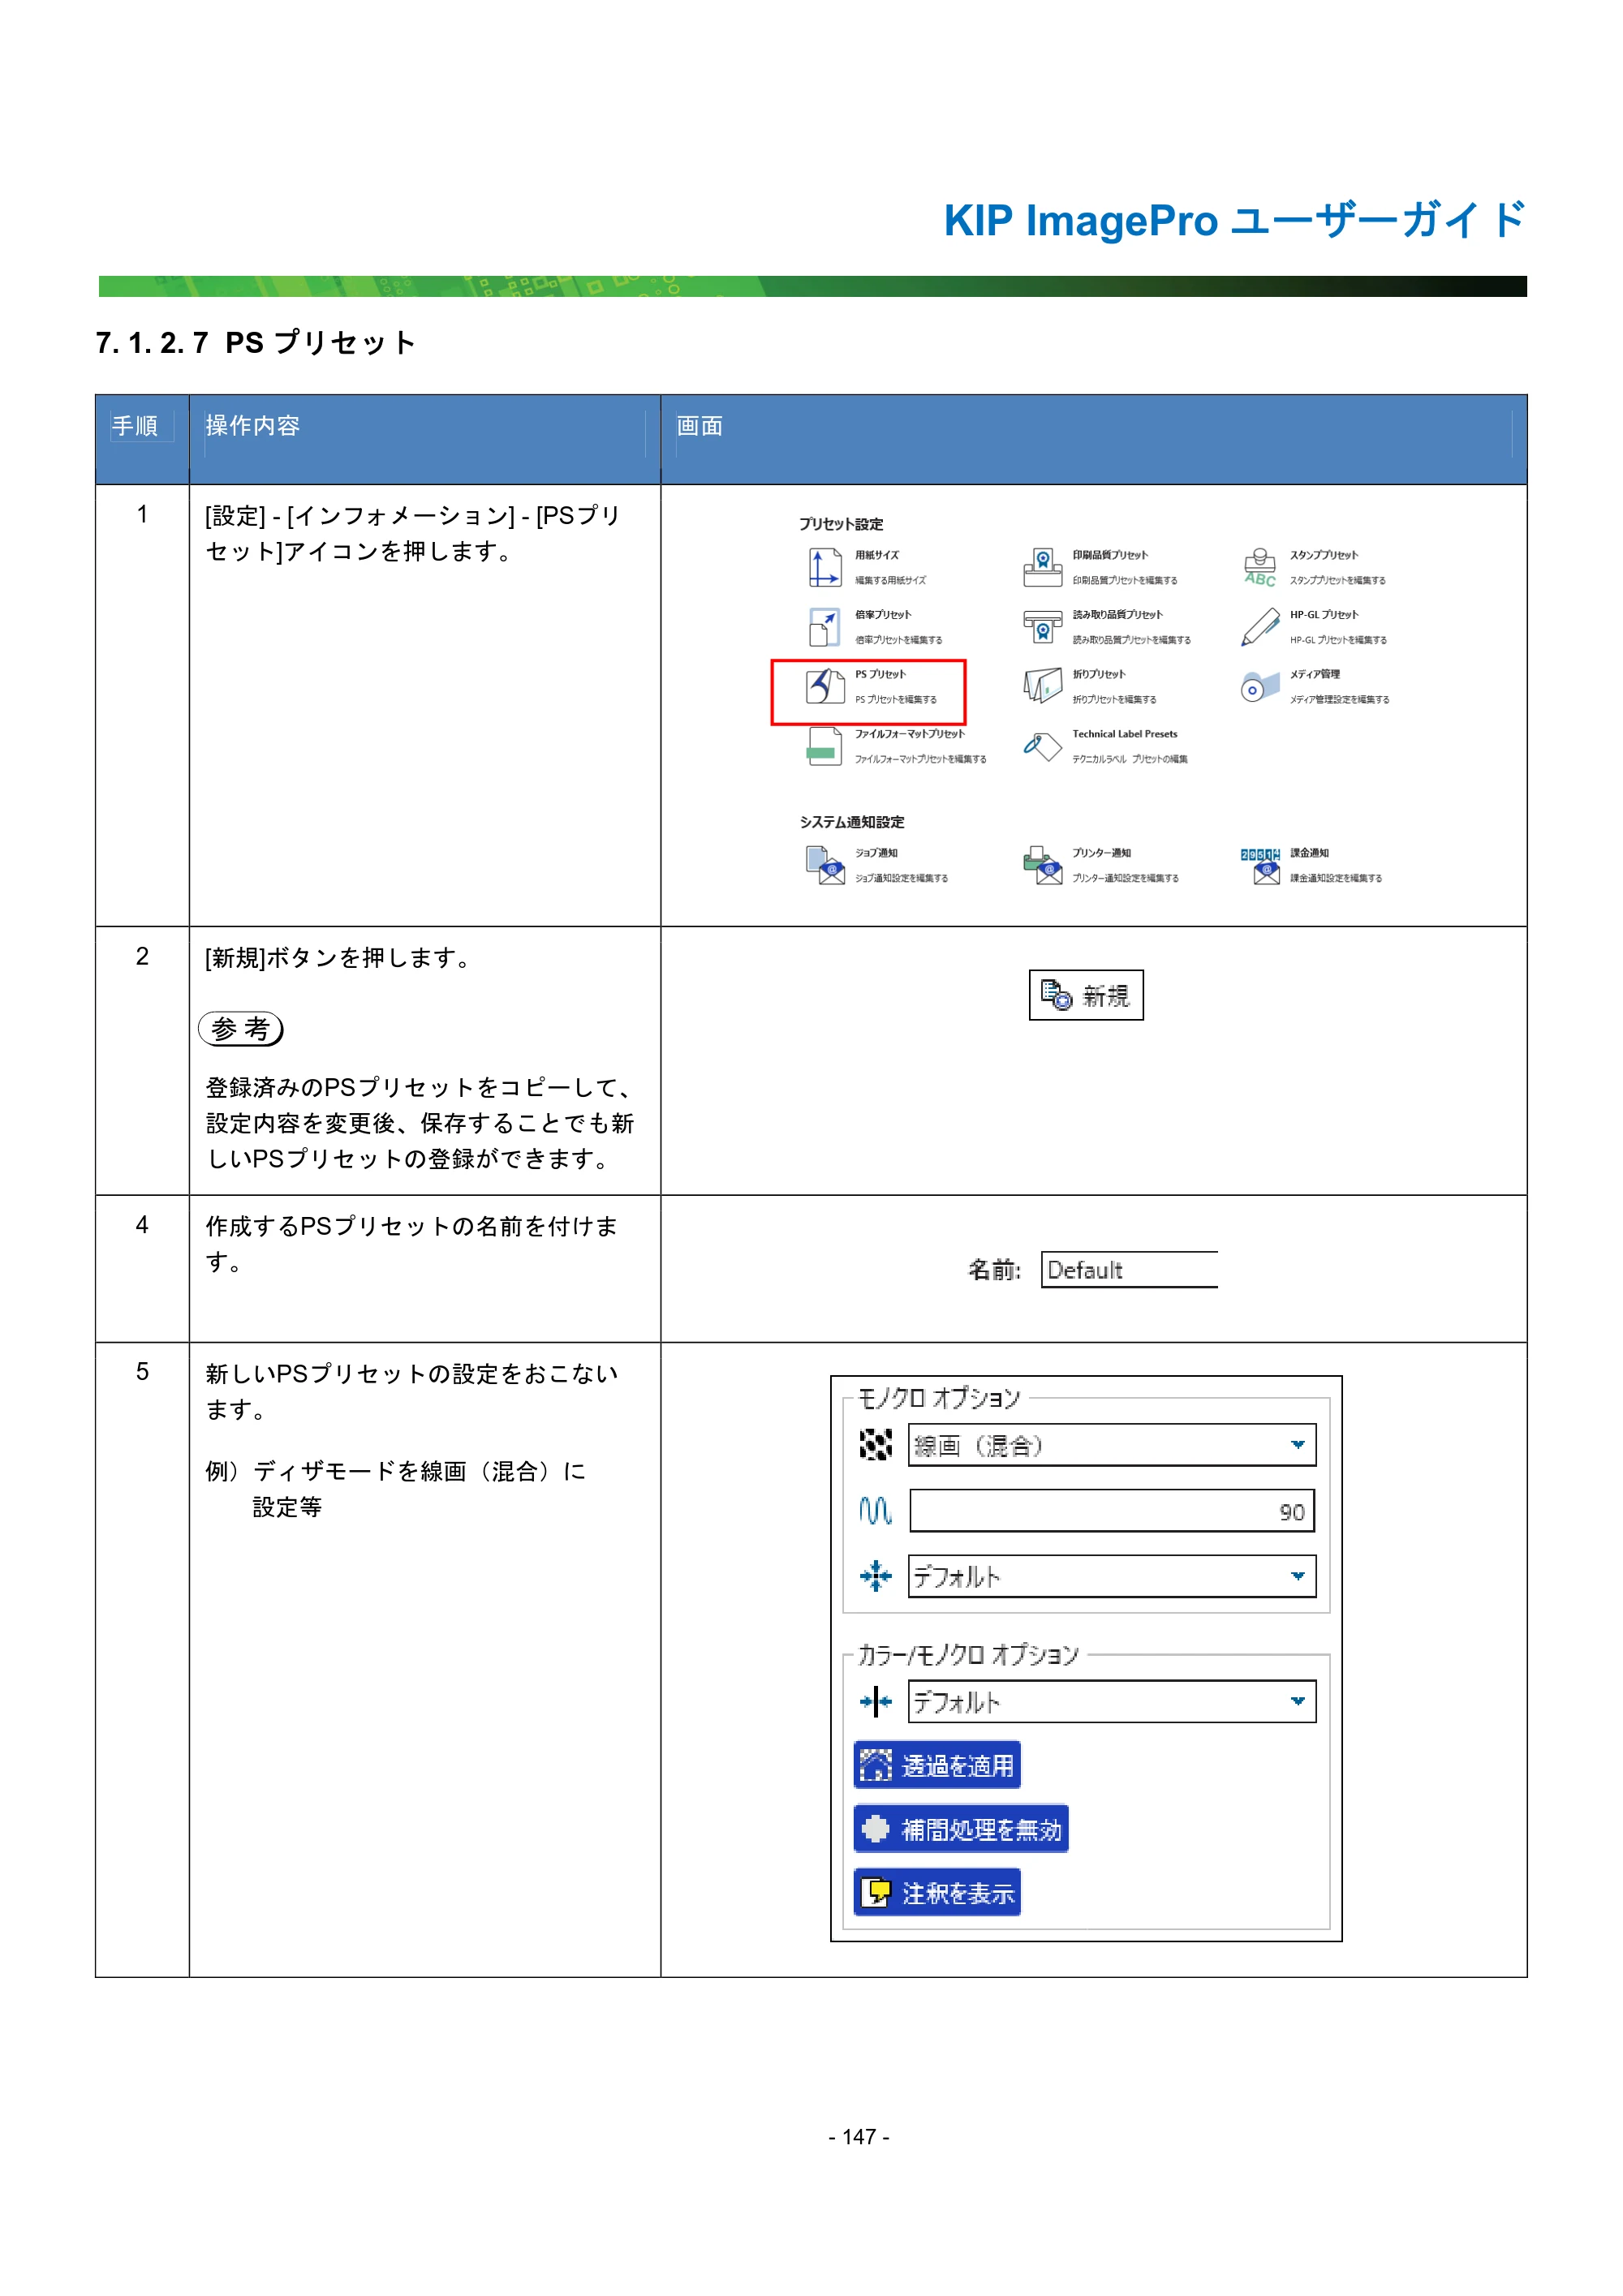Click the システム通知設定 heading

(x=851, y=822)
